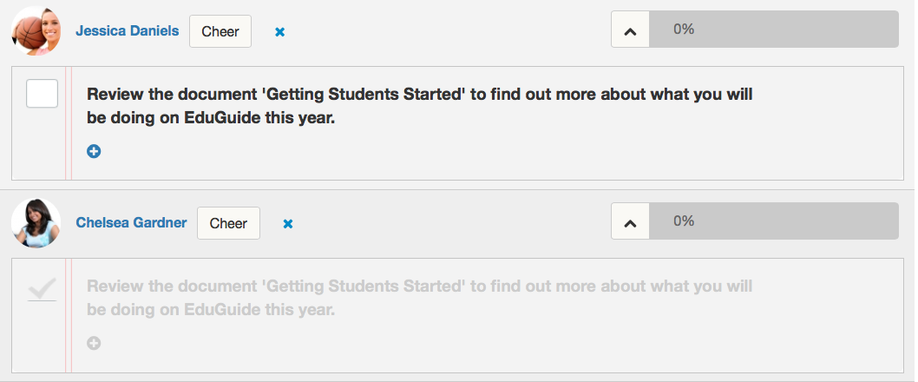Screen dimensions: 918x382
Task: Cheer for Jessica Daniels
Action: click(220, 31)
